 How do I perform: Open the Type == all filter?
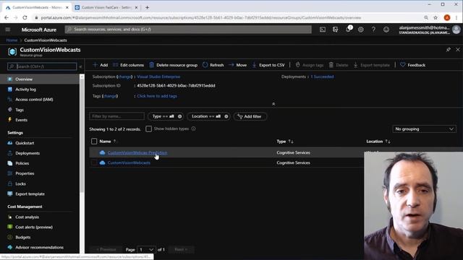163,116
